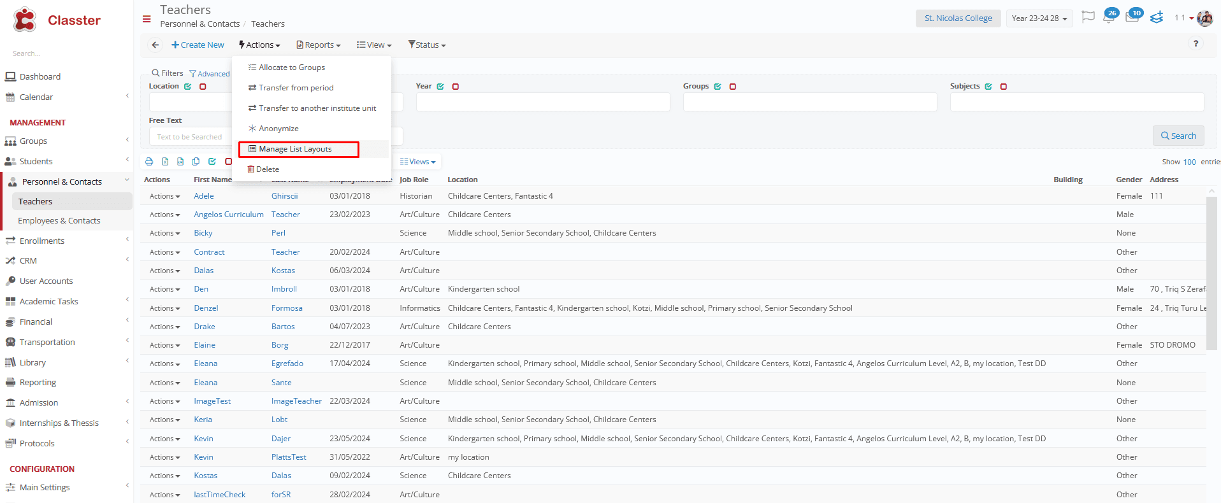Click the copy icon above the table

tap(196, 162)
